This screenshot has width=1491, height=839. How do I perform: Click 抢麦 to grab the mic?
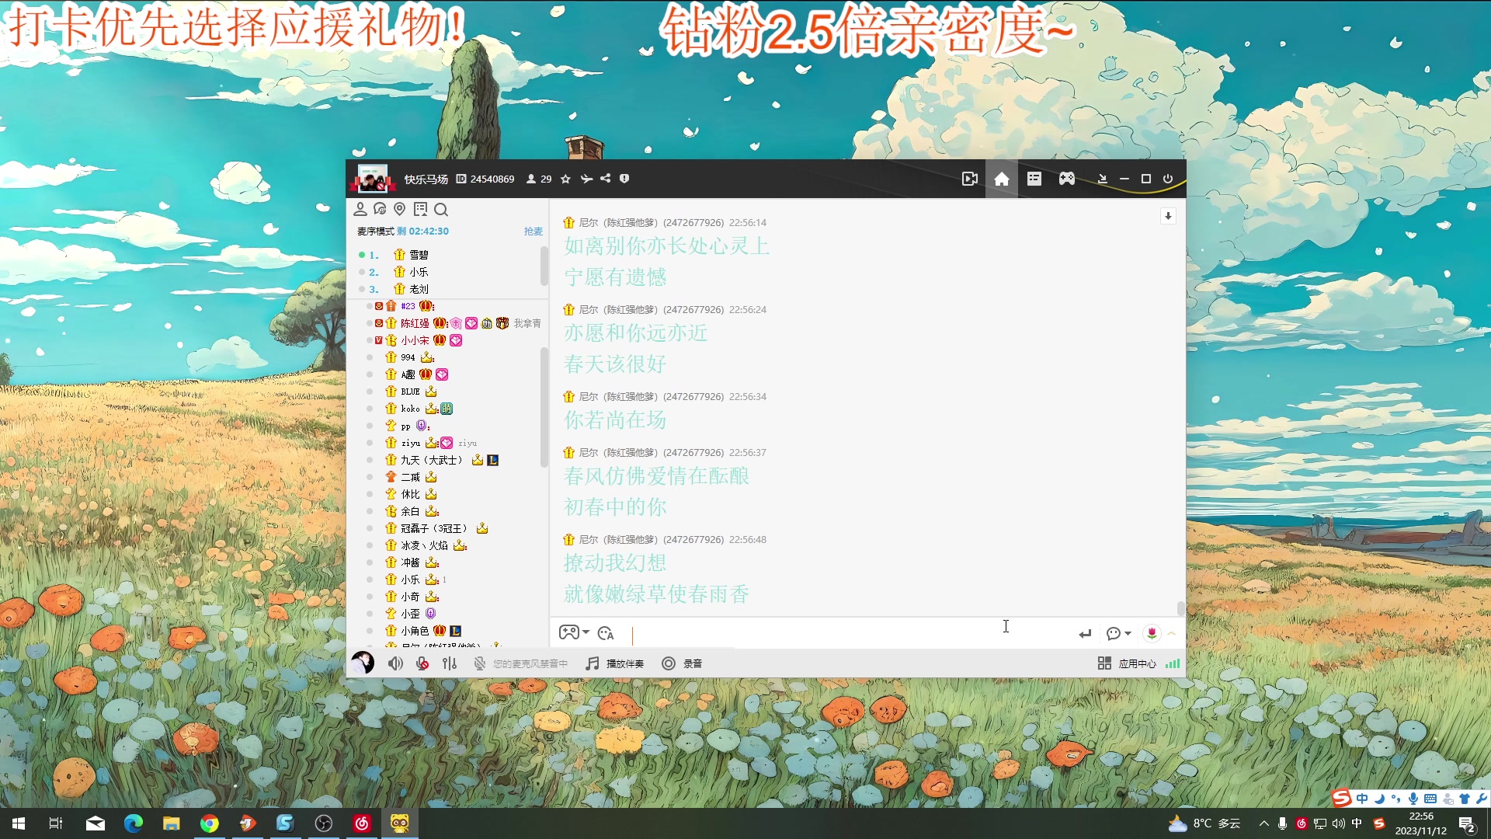533,231
